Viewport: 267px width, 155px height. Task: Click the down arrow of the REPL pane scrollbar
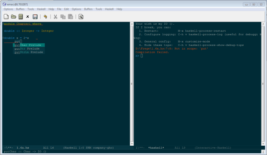coord(263,144)
